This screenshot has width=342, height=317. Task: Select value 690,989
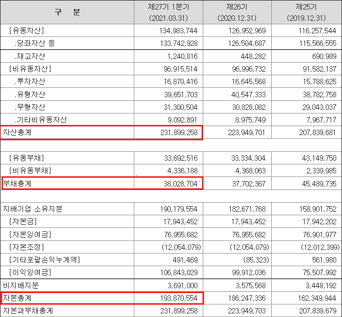point(324,56)
